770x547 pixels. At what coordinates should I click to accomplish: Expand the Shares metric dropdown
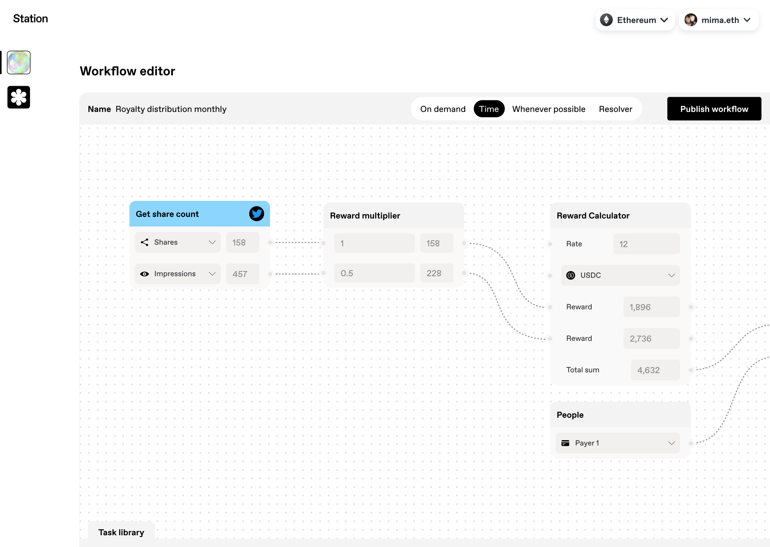[x=212, y=242]
